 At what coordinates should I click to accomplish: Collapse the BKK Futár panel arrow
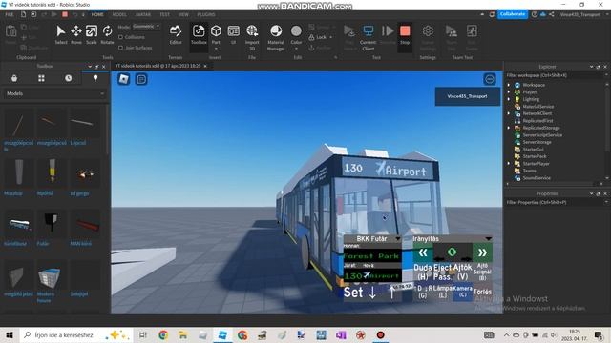[x=397, y=239]
